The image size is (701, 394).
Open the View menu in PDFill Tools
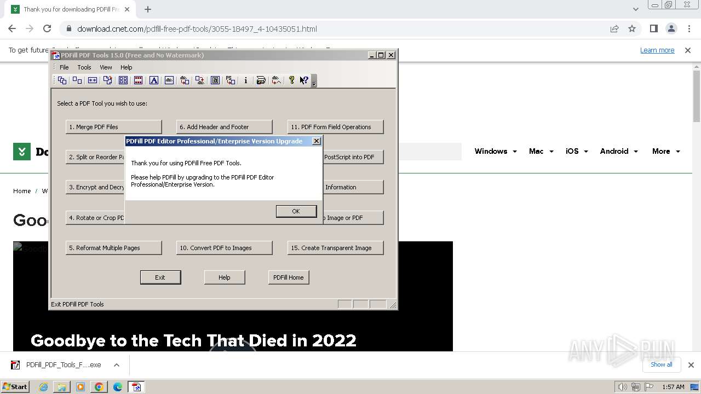(106, 67)
